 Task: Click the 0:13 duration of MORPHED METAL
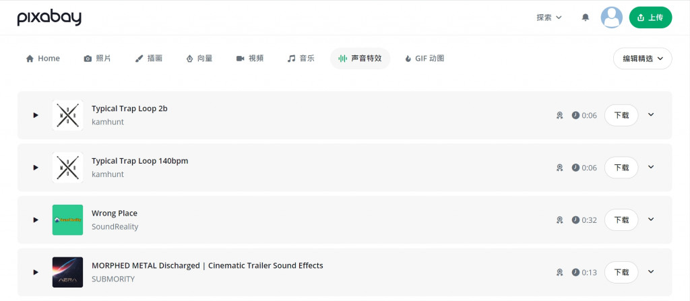(584, 273)
